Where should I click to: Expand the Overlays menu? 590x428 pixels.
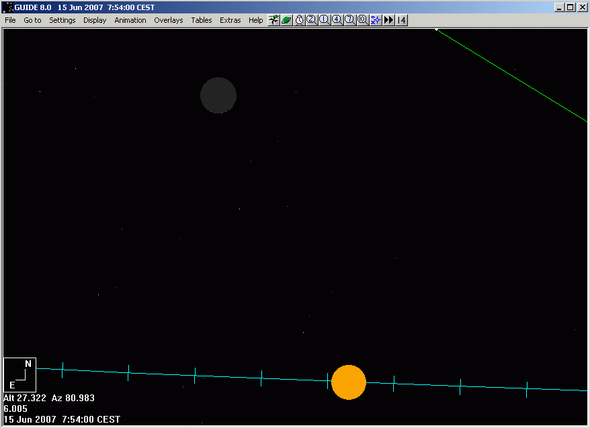[168, 20]
